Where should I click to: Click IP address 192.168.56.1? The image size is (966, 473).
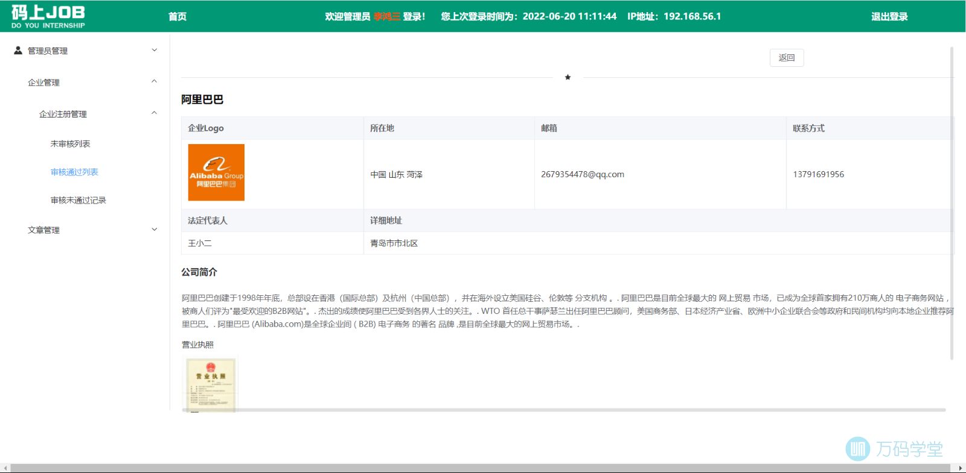[x=692, y=16]
